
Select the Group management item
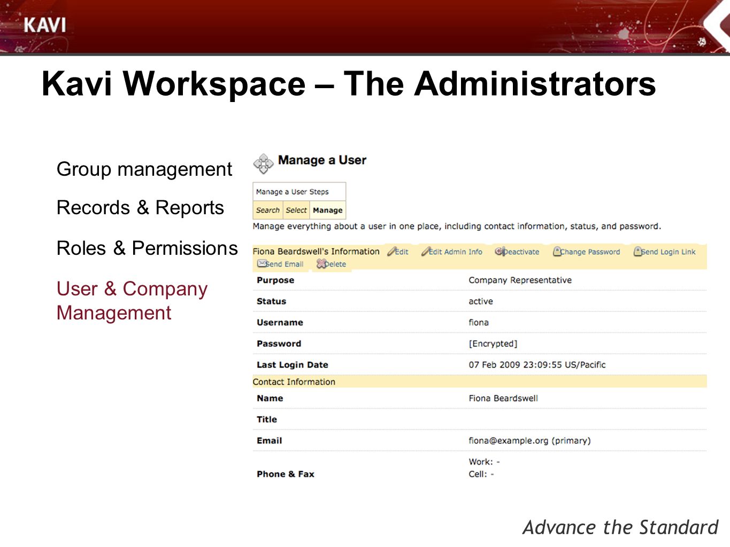144,169
